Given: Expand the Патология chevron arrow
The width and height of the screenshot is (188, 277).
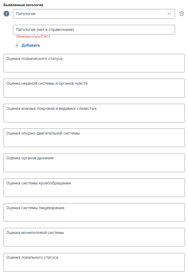Looking at the screenshot, I should point(169,14).
